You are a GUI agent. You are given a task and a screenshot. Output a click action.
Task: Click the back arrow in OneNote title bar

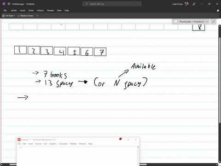pyautogui.click(x=9, y=4)
